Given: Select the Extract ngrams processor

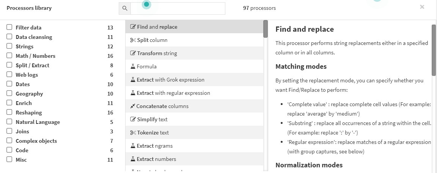Looking at the screenshot, I should click(x=194, y=146).
